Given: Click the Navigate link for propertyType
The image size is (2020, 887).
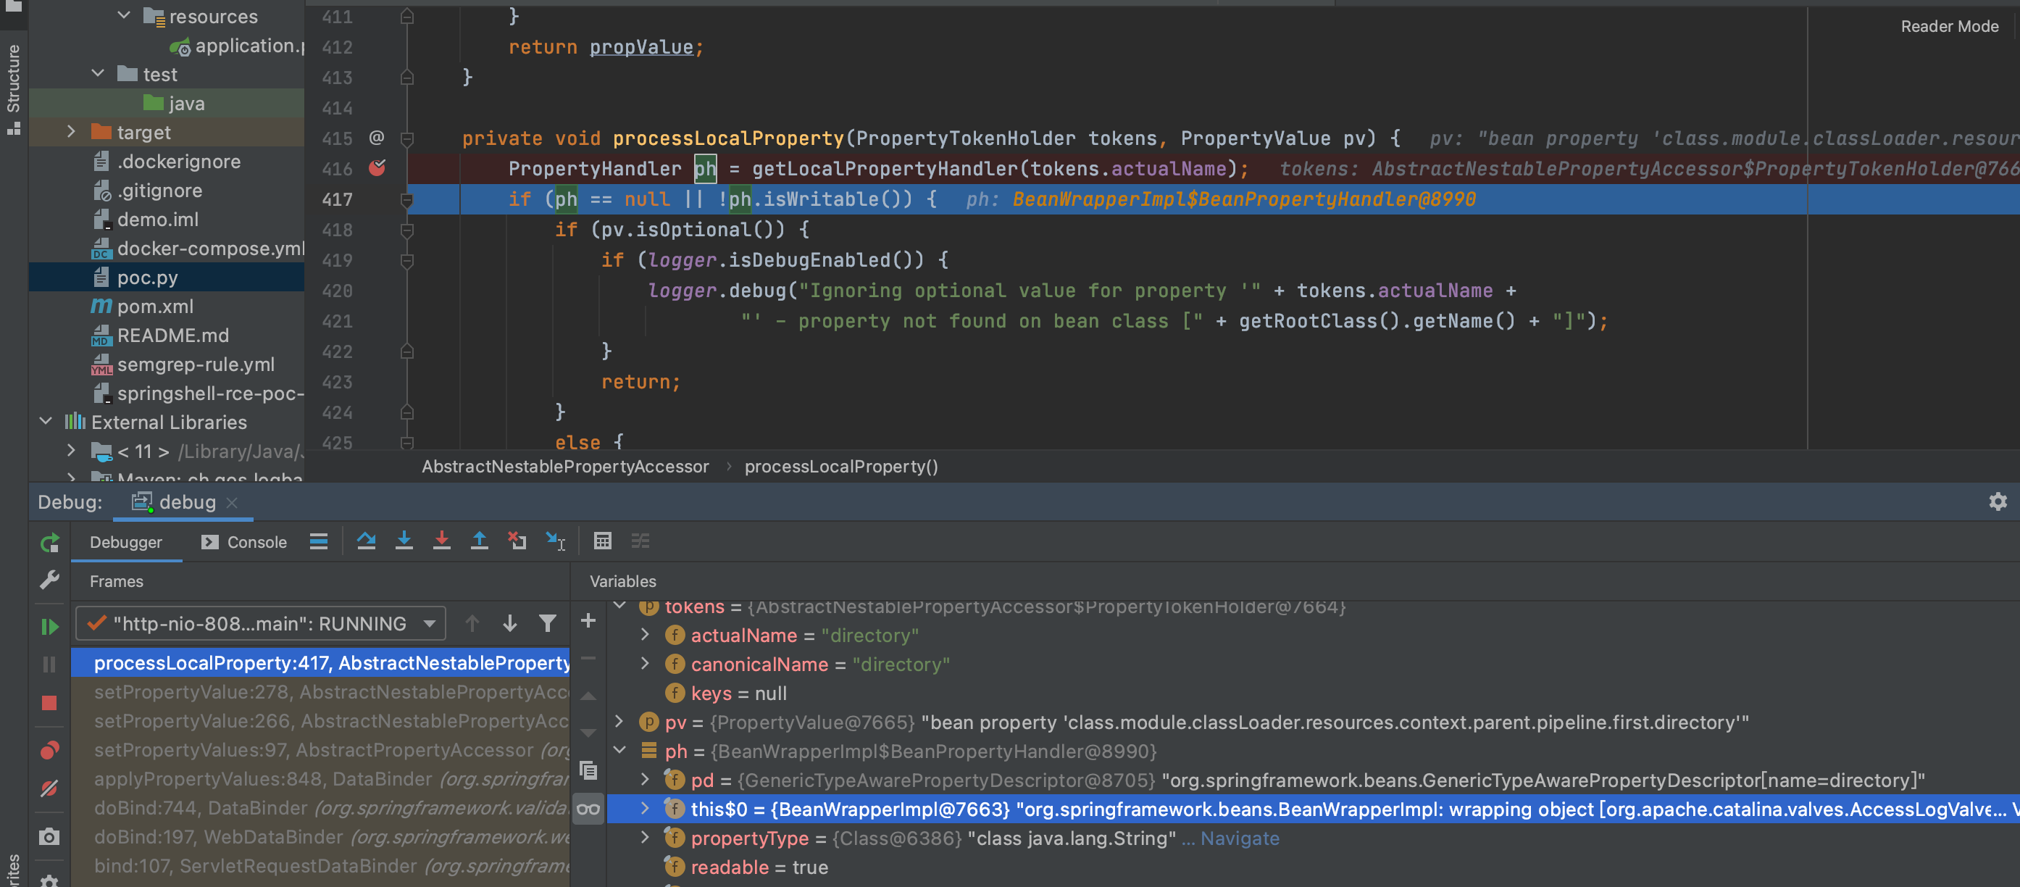Looking at the screenshot, I should (1239, 838).
